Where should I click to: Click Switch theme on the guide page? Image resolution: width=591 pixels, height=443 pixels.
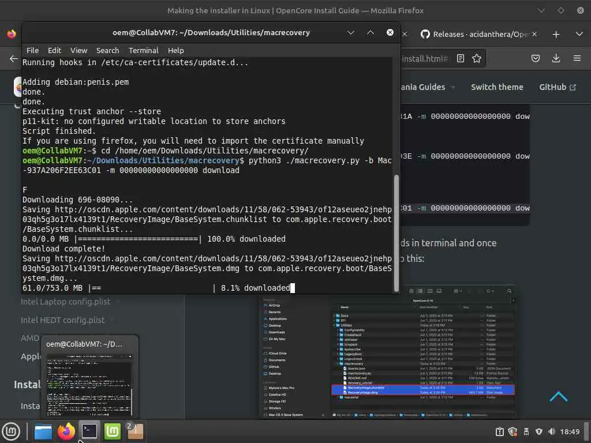[x=497, y=87]
